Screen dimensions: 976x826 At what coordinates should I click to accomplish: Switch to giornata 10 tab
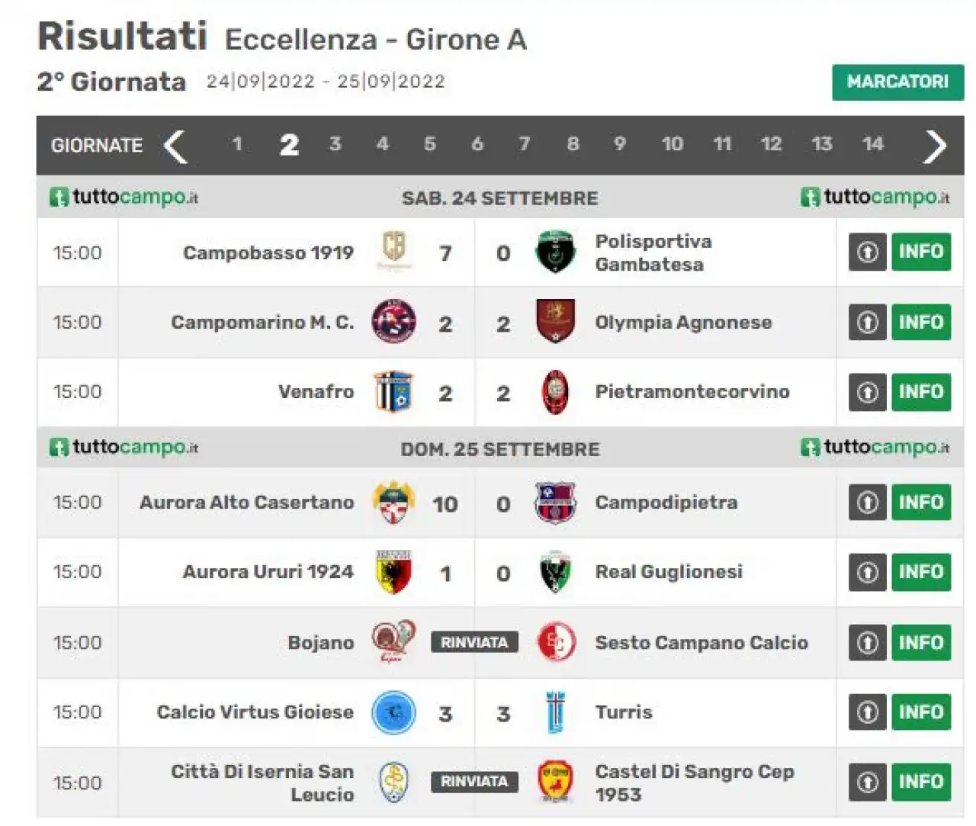pos(672,144)
